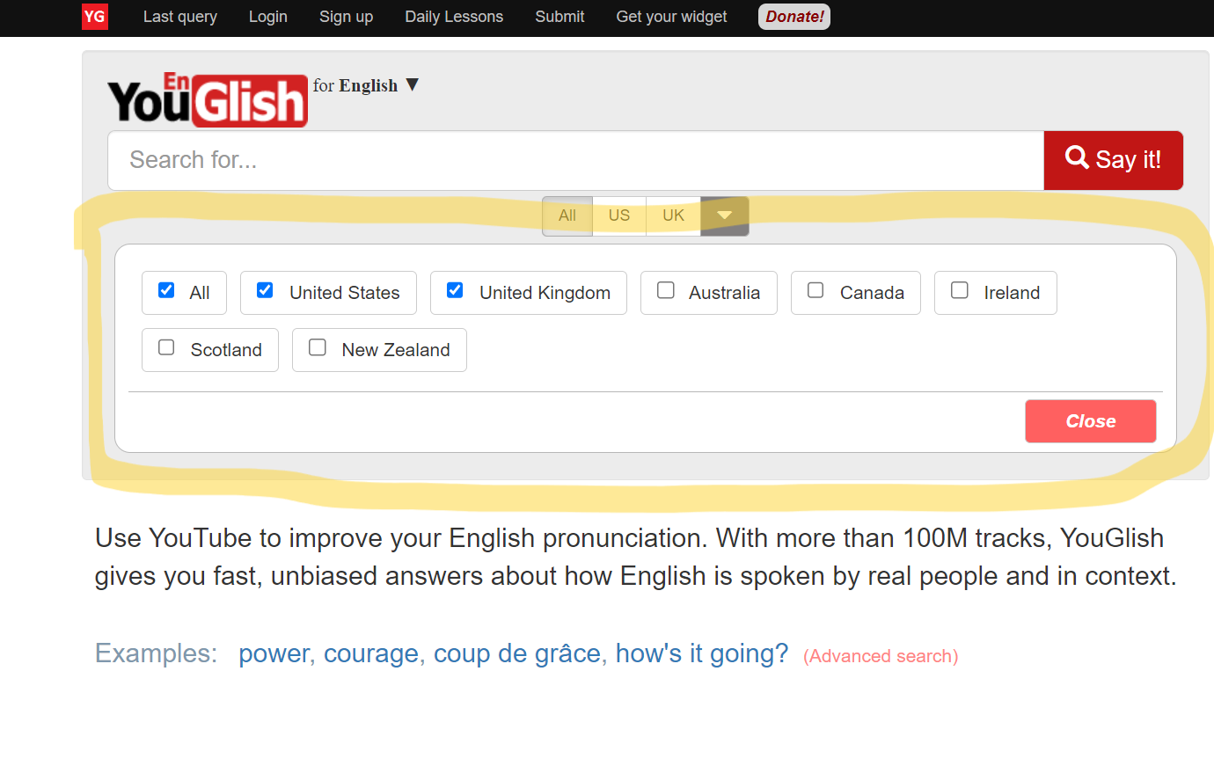Image resolution: width=1214 pixels, height=766 pixels.
Task: Open the language selector next to 'for English'
Action: coord(413,84)
